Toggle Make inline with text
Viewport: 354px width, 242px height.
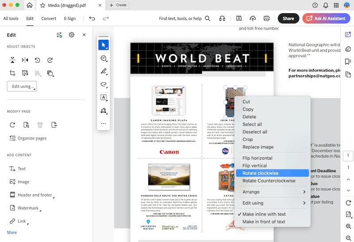(273, 214)
